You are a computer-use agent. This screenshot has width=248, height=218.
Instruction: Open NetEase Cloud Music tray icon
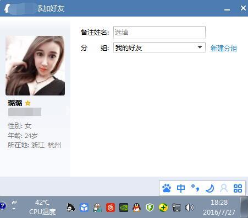tap(111, 208)
